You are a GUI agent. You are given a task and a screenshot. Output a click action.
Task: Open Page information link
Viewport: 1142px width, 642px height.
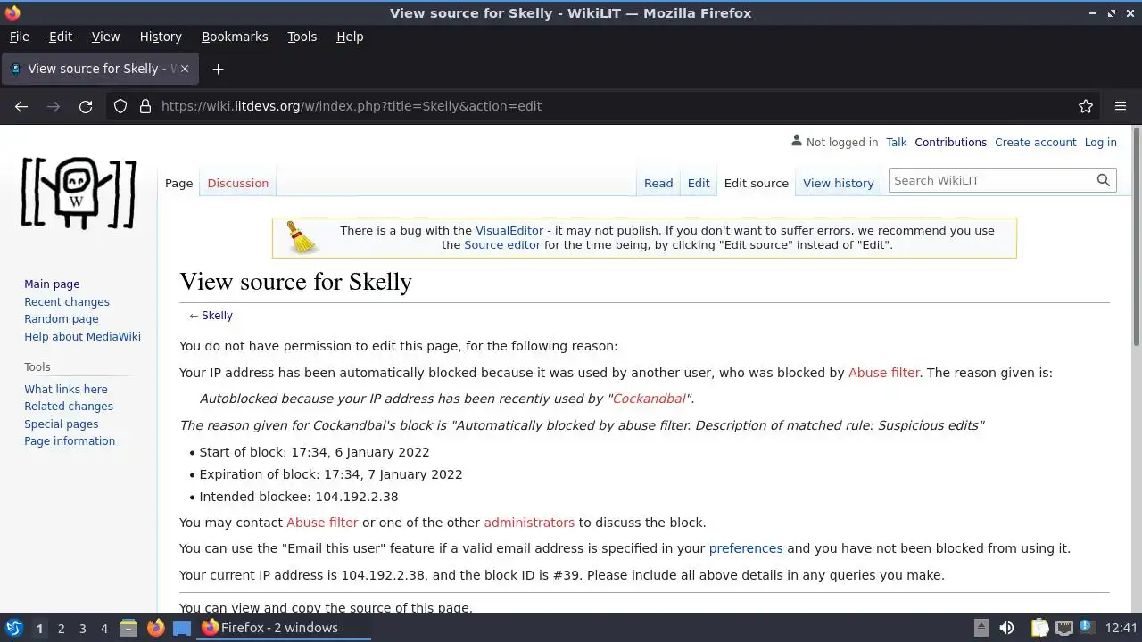(70, 440)
